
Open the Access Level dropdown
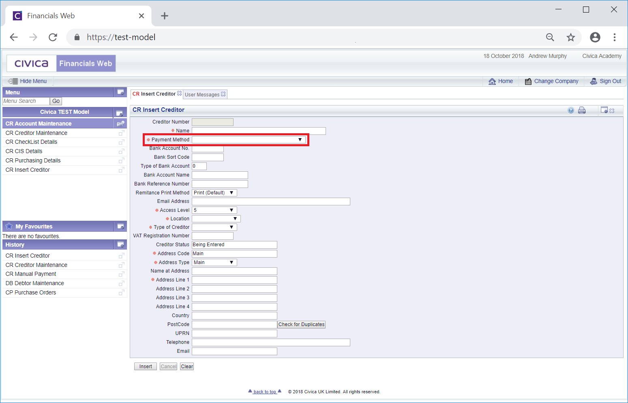(x=214, y=210)
